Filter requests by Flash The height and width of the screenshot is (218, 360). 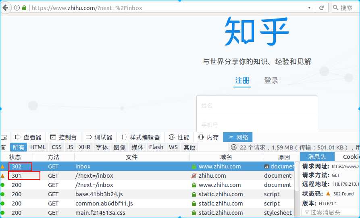[x=156, y=147]
